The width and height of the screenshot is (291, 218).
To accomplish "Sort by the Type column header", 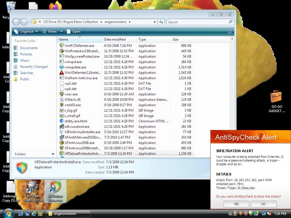I will tap(154, 39).
